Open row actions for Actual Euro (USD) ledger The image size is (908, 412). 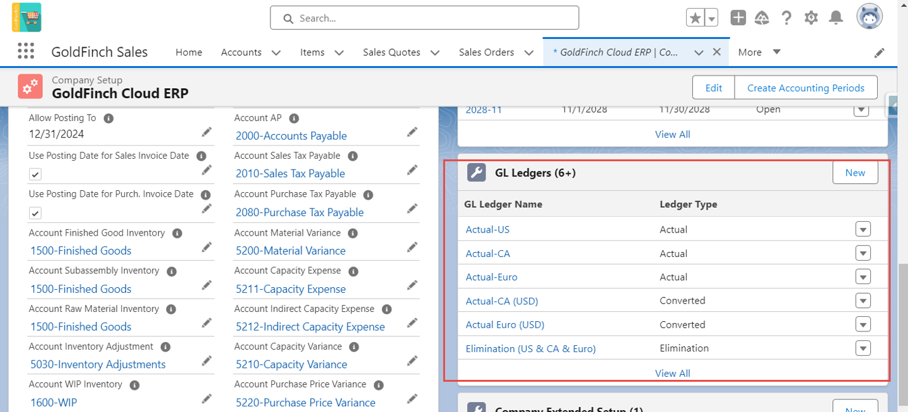(x=863, y=324)
